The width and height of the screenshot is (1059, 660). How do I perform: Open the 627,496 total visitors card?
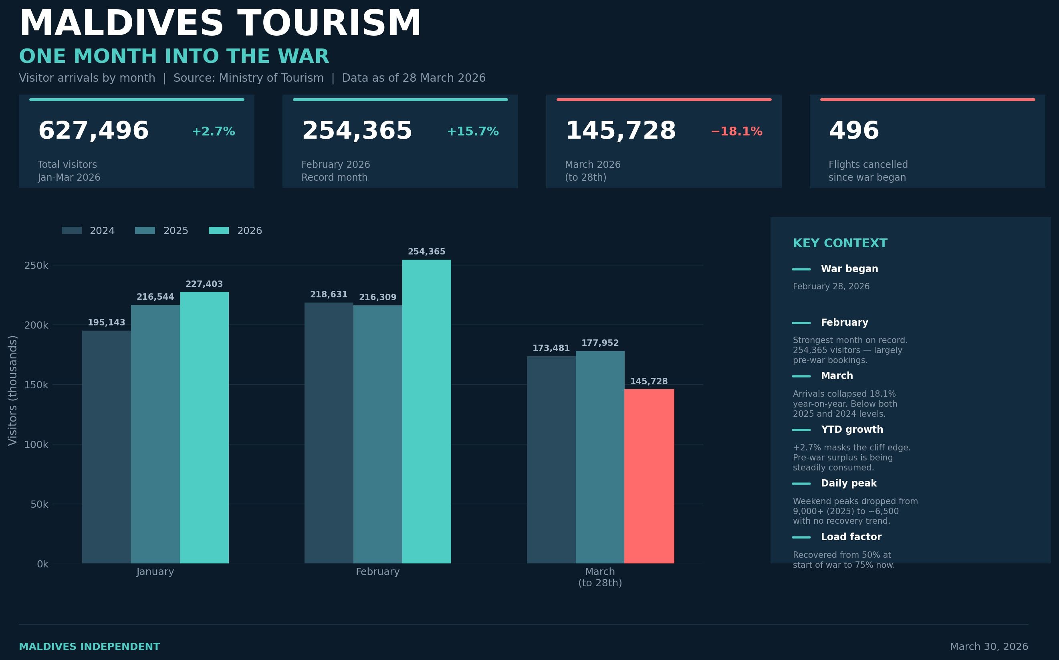[137, 141]
